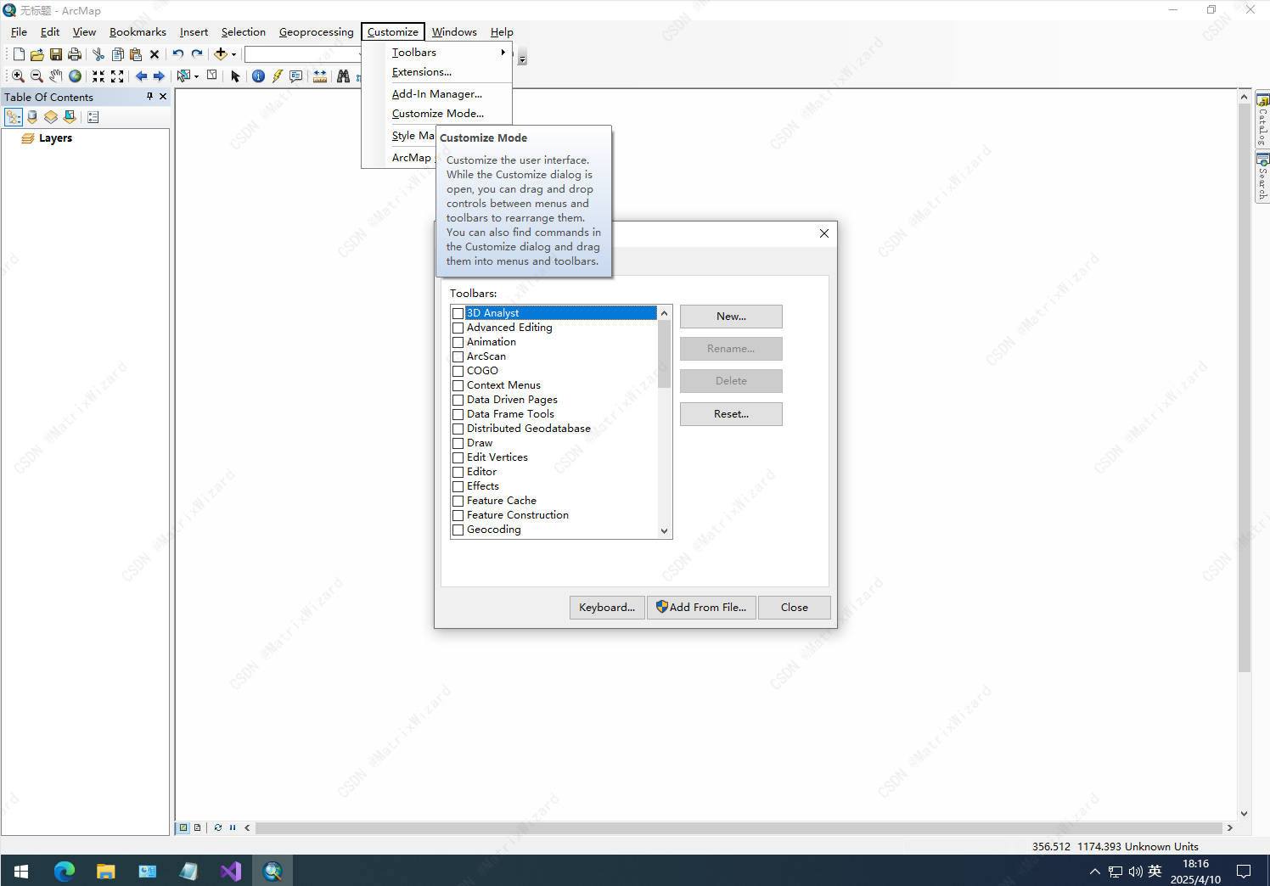Toggle the Geocoding toolbar checkbox
The width and height of the screenshot is (1270, 886).
458,530
